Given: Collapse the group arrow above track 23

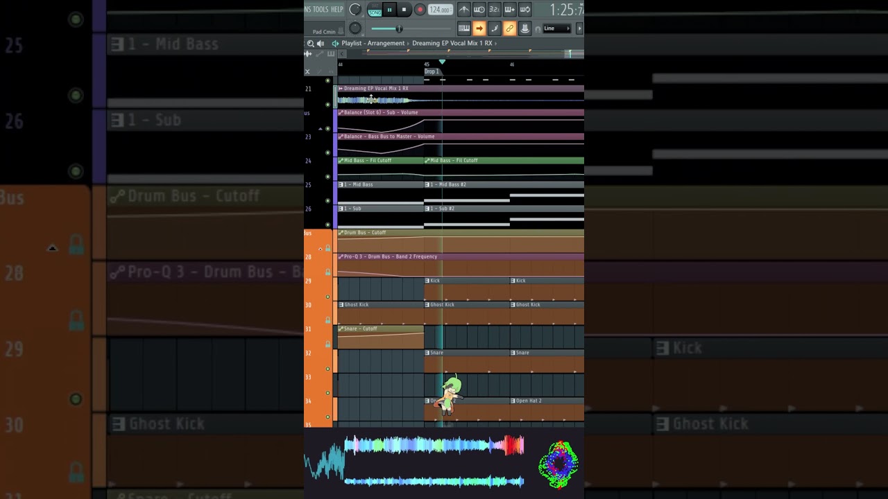Looking at the screenshot, I should click(321, 129).
